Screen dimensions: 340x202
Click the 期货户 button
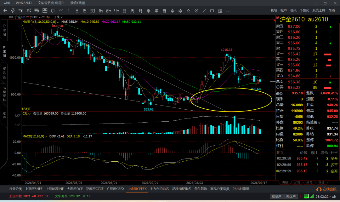tap(276, 196)
